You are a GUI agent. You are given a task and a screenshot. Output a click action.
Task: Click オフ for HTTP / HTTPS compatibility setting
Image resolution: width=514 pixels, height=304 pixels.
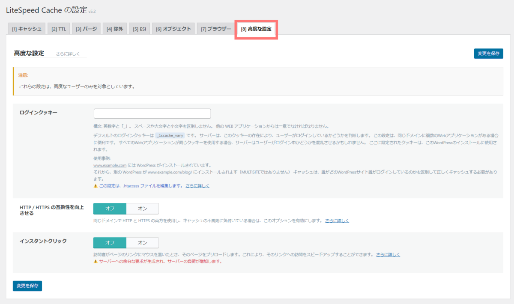(109, 209)
